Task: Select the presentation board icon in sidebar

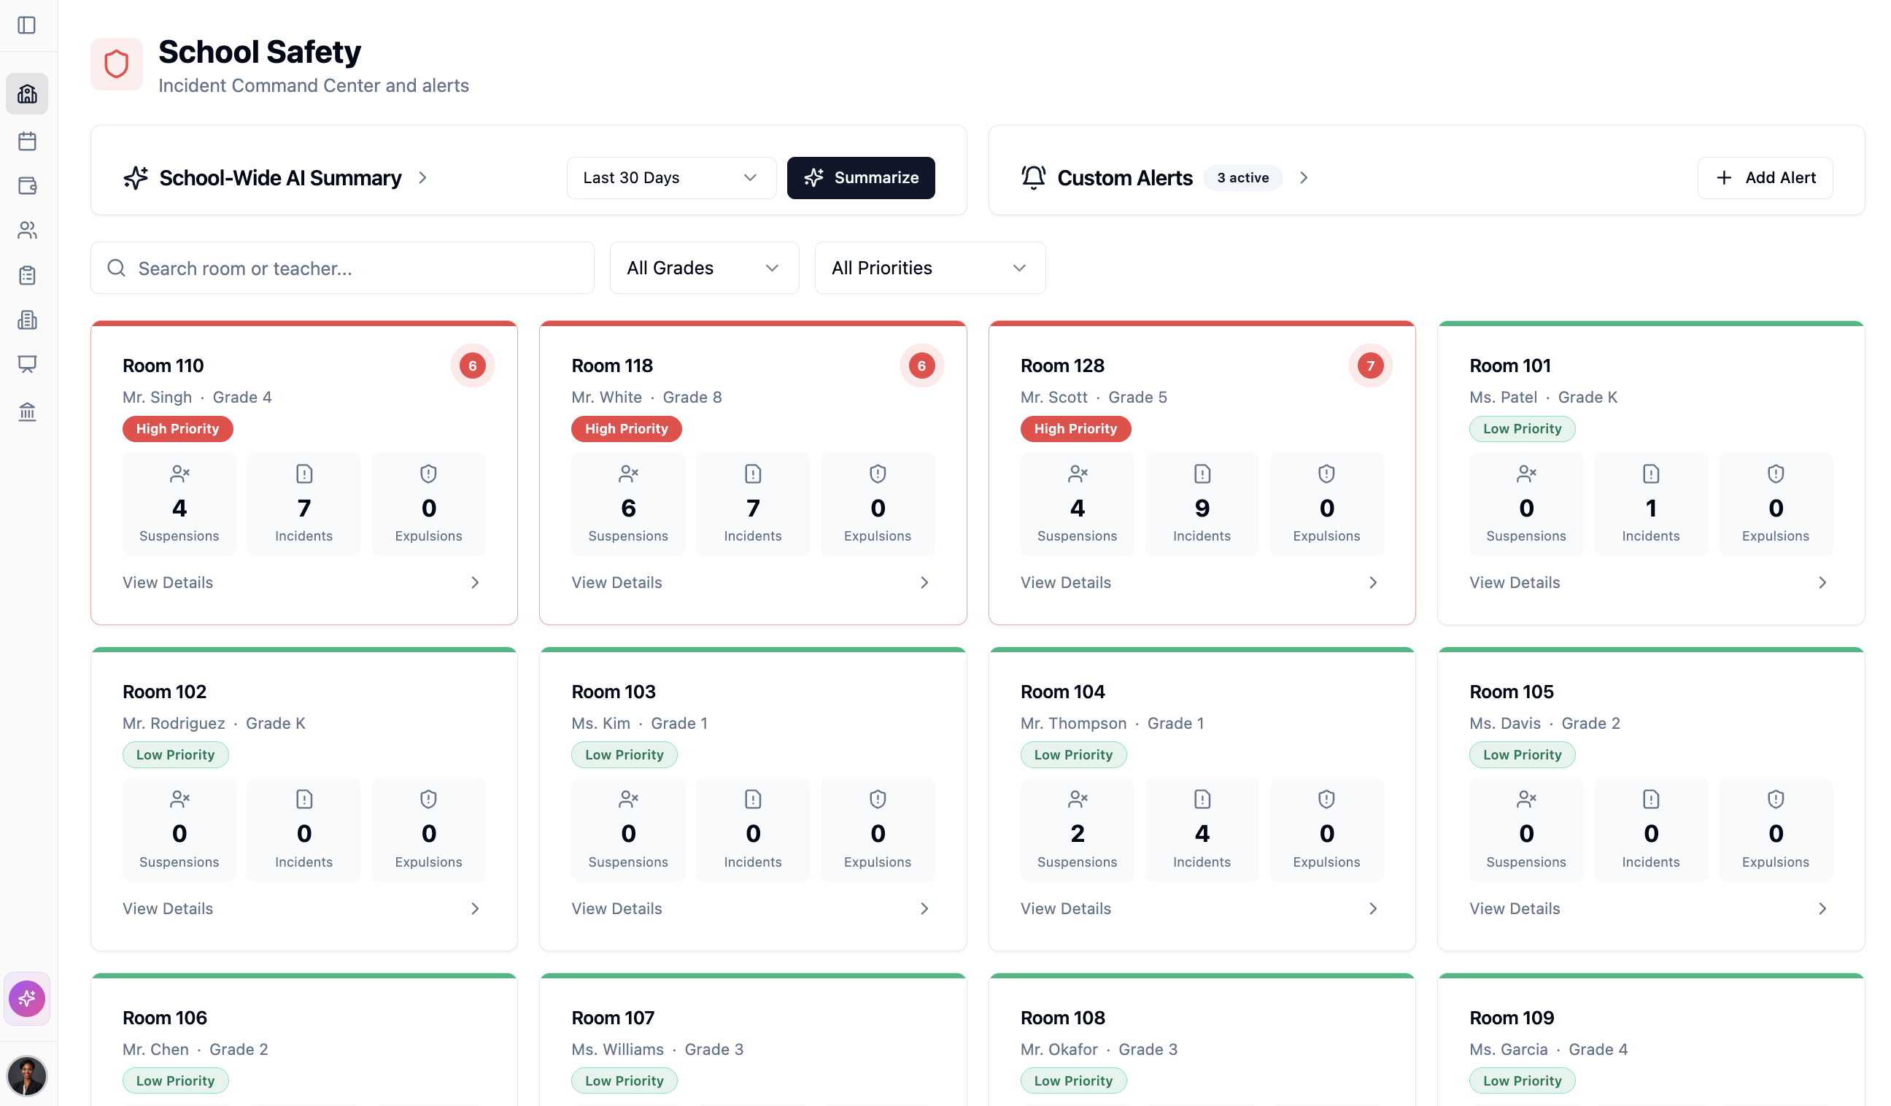Action: 27,365
